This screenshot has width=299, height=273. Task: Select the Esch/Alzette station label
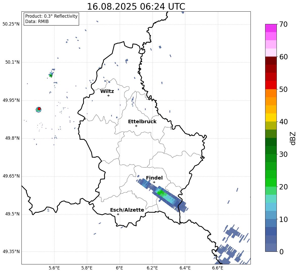pyautogui.click(x=127, y=210)
